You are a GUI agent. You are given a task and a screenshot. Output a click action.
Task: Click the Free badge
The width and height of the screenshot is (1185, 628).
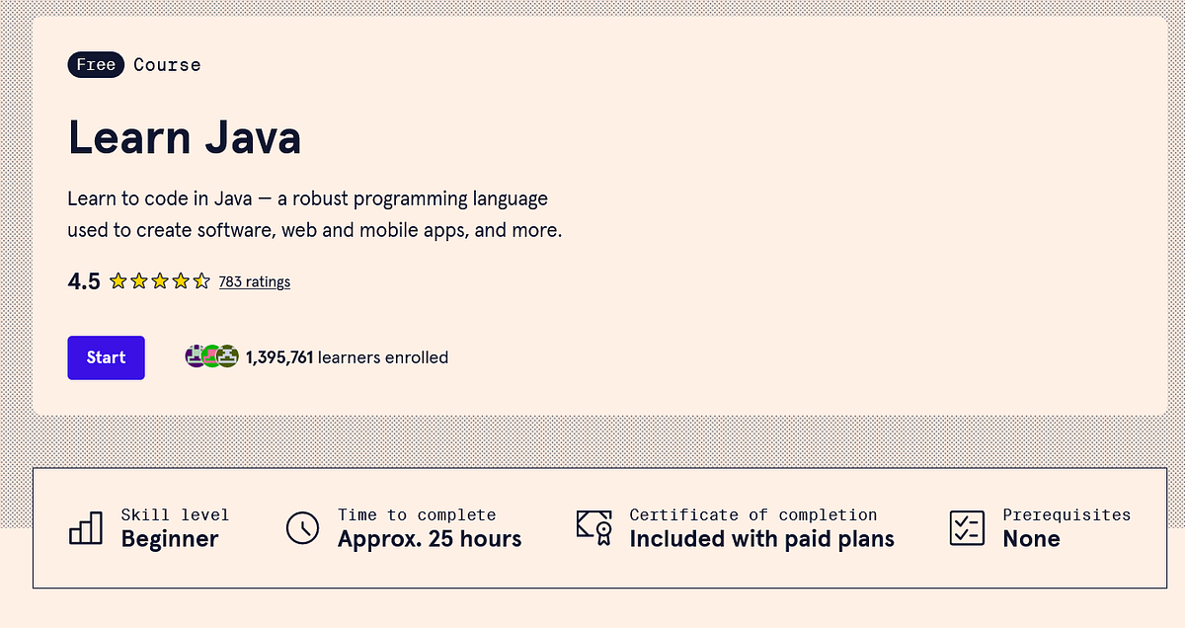[x=96, y=65]
